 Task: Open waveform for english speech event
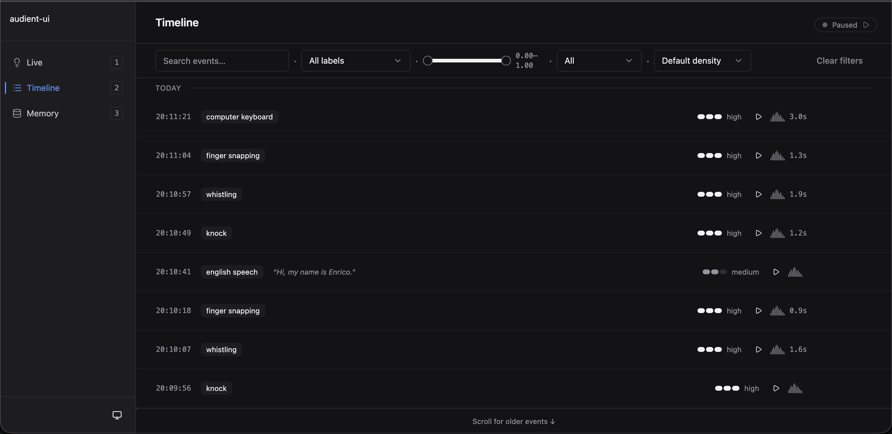(x=795, y=272)
